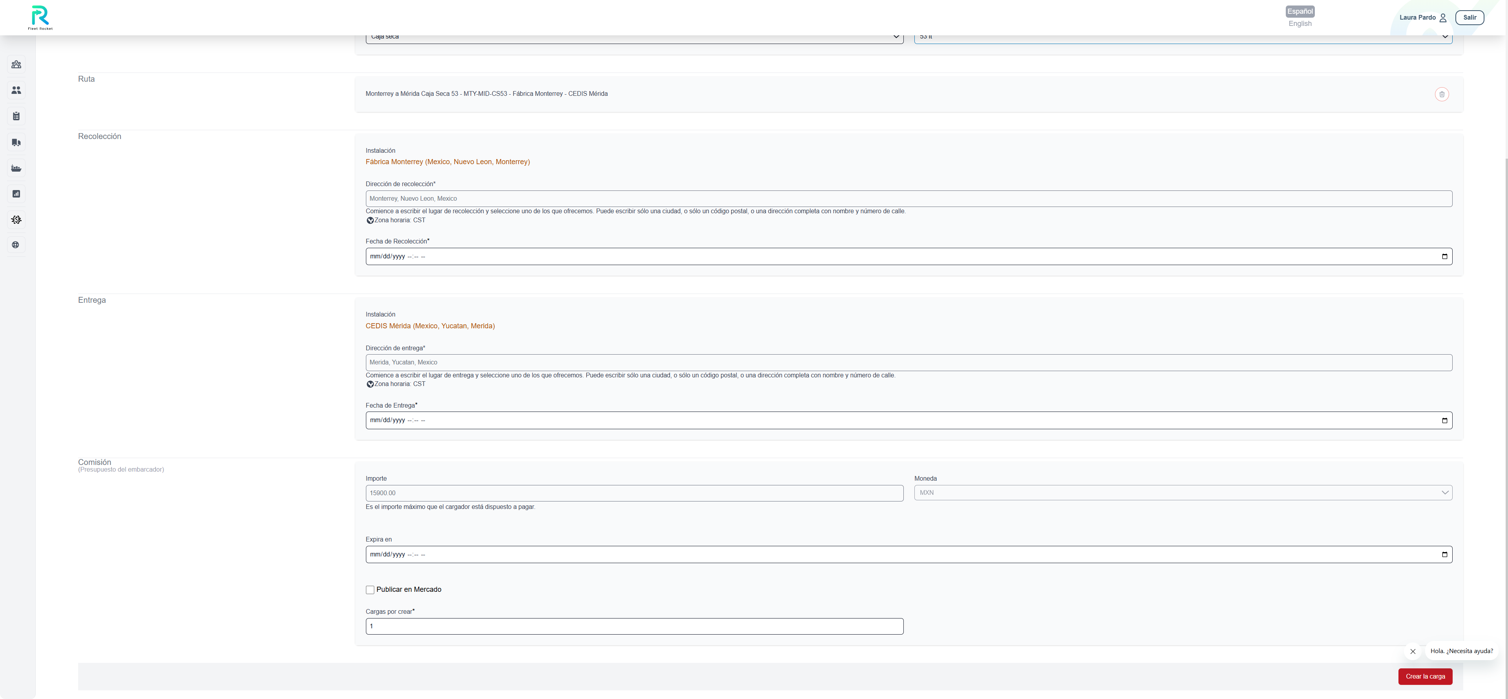Focus the Importe amount field
The width and height of the screenshot is (1508, 699).
coord(634,493)
